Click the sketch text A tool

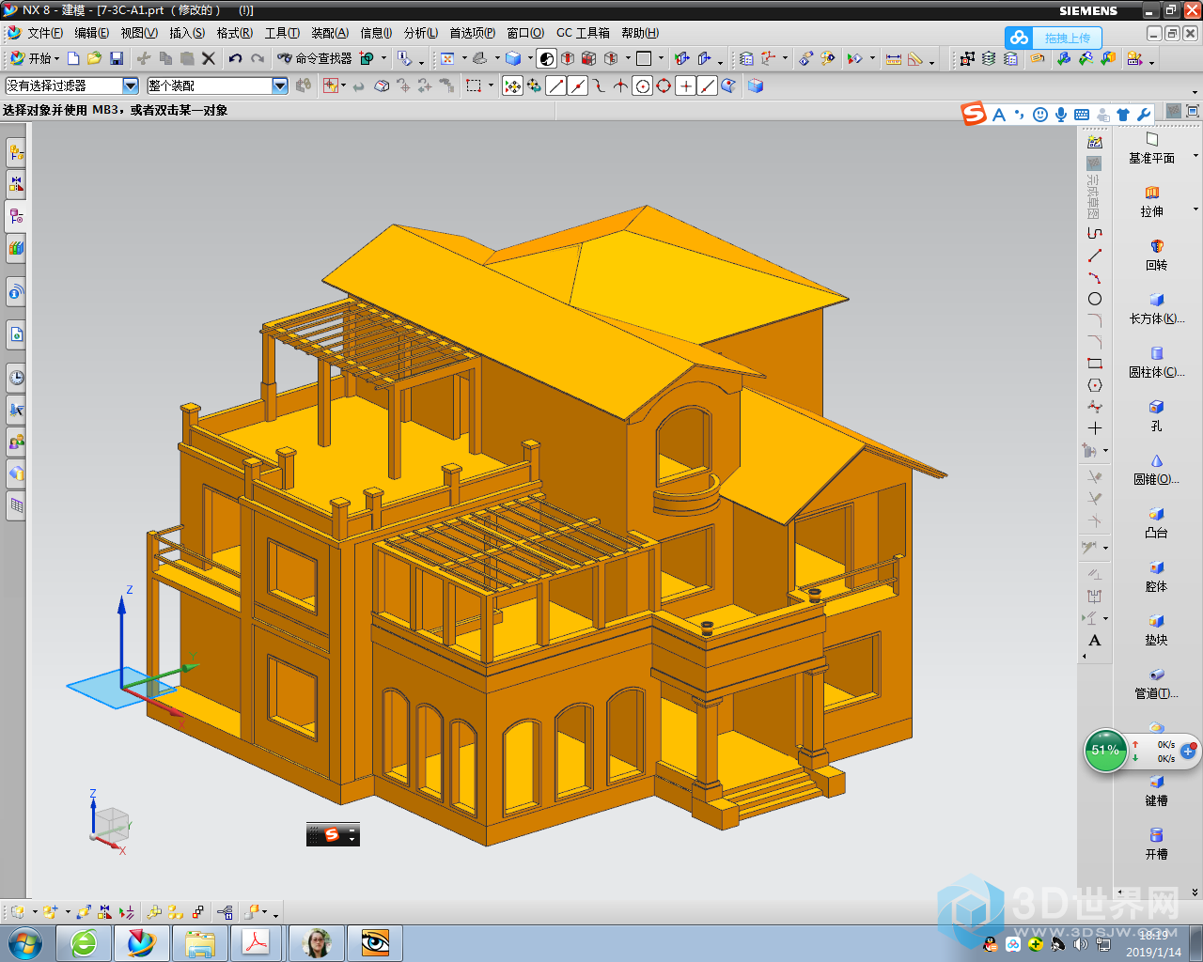[x=1094, y=641]
